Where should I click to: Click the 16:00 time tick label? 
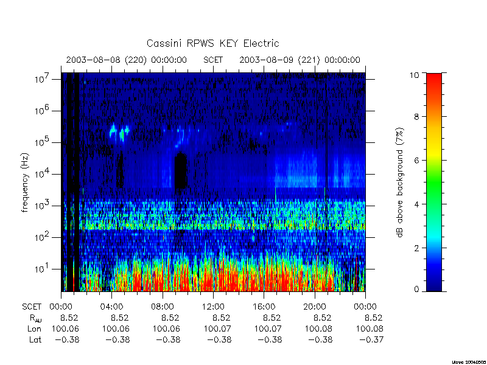point(264,307)
